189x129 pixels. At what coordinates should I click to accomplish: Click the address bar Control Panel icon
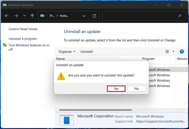coord(42,16)
